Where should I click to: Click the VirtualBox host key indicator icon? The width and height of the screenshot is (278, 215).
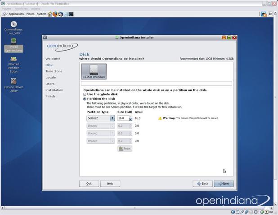tap(267, 212)
